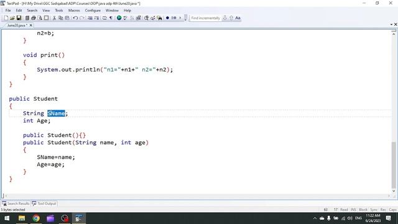Open File Explorer from the taskbar
This screenshot has width=398, height=224.
22,218
